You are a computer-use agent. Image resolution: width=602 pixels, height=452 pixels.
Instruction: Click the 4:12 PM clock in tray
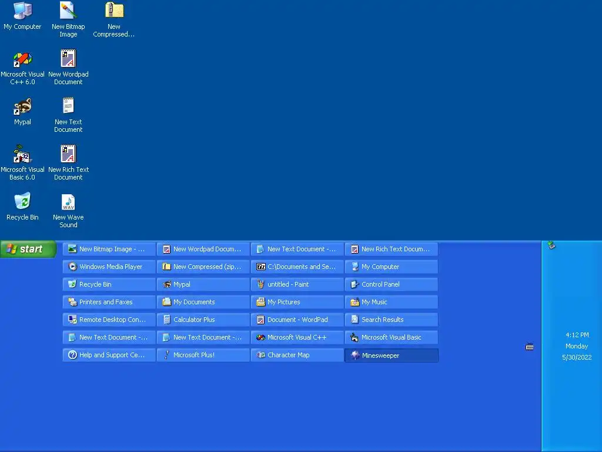tap(577, 335)
